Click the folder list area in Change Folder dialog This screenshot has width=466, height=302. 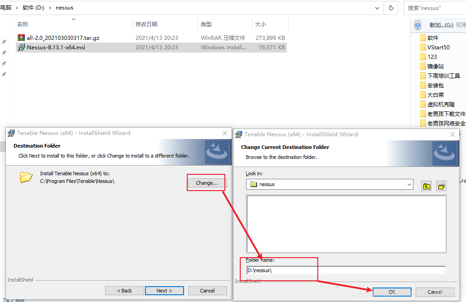(x=346, y=224)
